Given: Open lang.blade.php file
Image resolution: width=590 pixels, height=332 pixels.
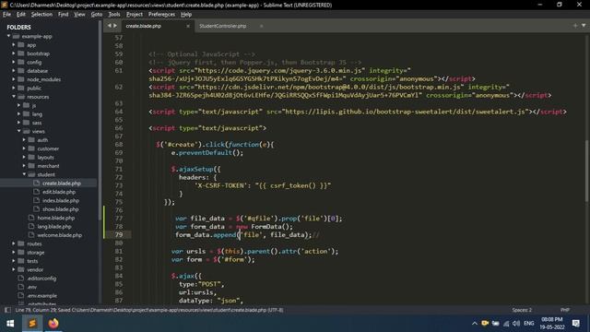Looking at the screenshot, I should click(54, 227).
